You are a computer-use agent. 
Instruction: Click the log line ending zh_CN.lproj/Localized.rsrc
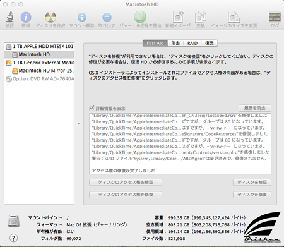180,116
